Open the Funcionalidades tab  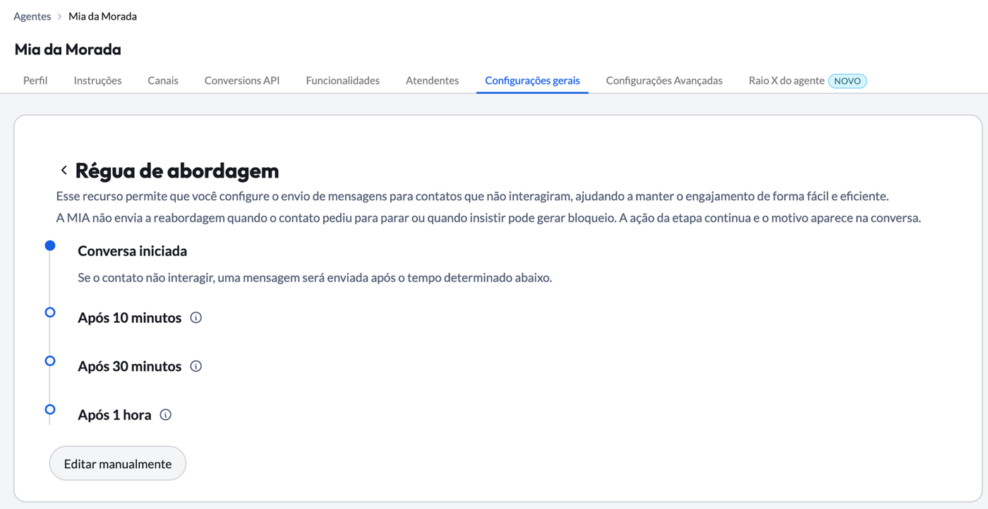pos(343,80)
